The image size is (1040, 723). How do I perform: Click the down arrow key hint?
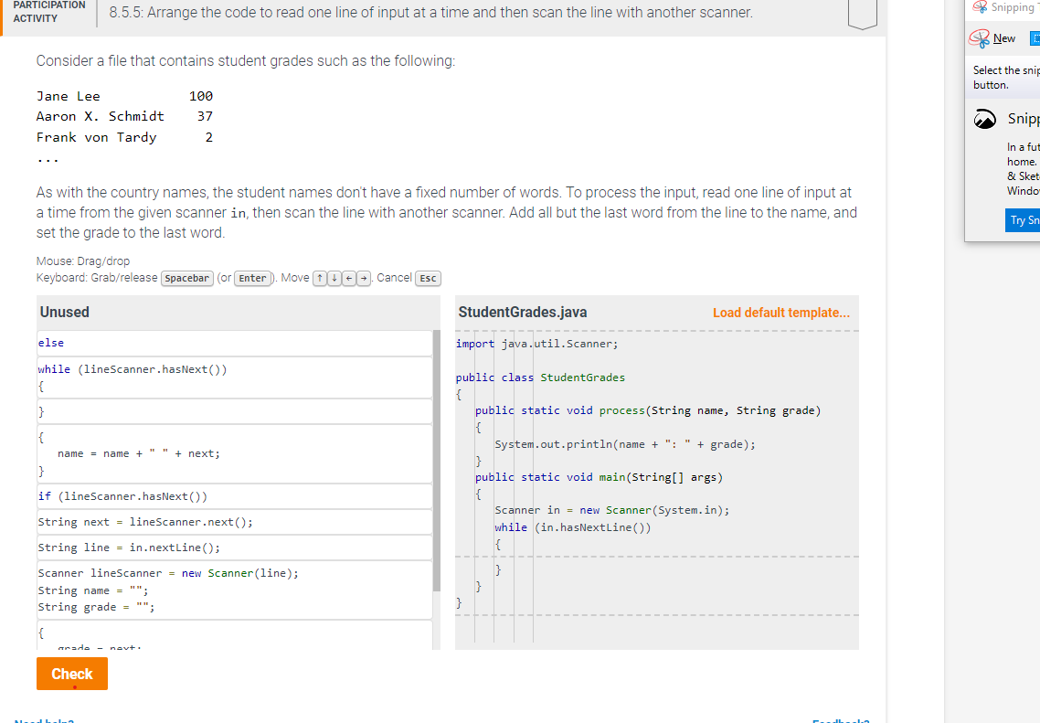pyautogui.click(x=334, y=278)
